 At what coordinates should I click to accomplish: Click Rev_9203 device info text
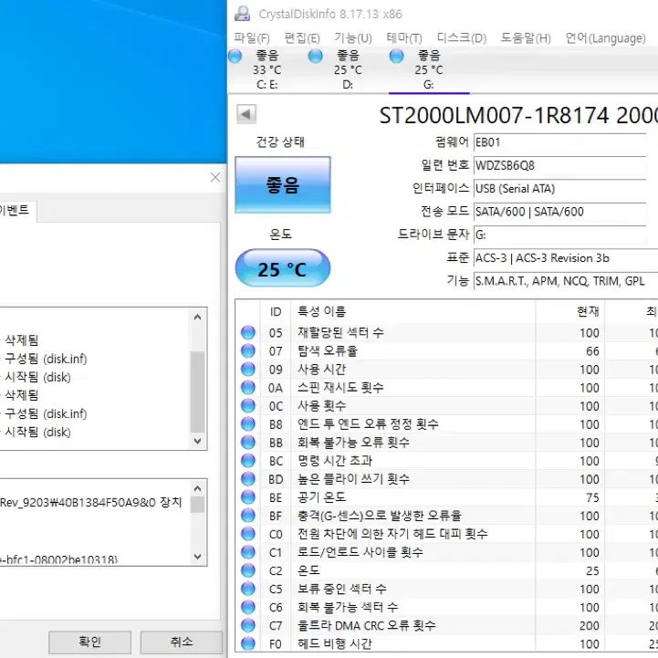coord(90,502)
